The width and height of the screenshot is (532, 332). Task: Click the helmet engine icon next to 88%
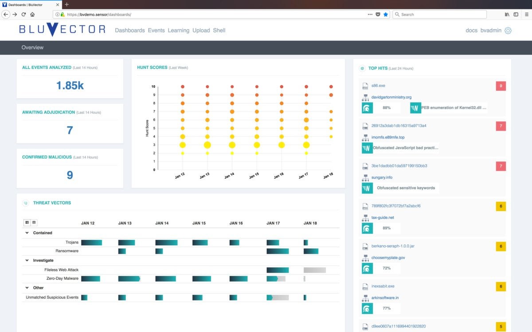pos(367,108)
